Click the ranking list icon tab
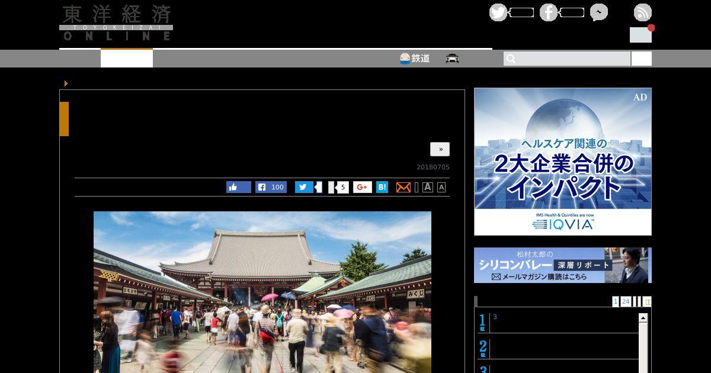 647,301
